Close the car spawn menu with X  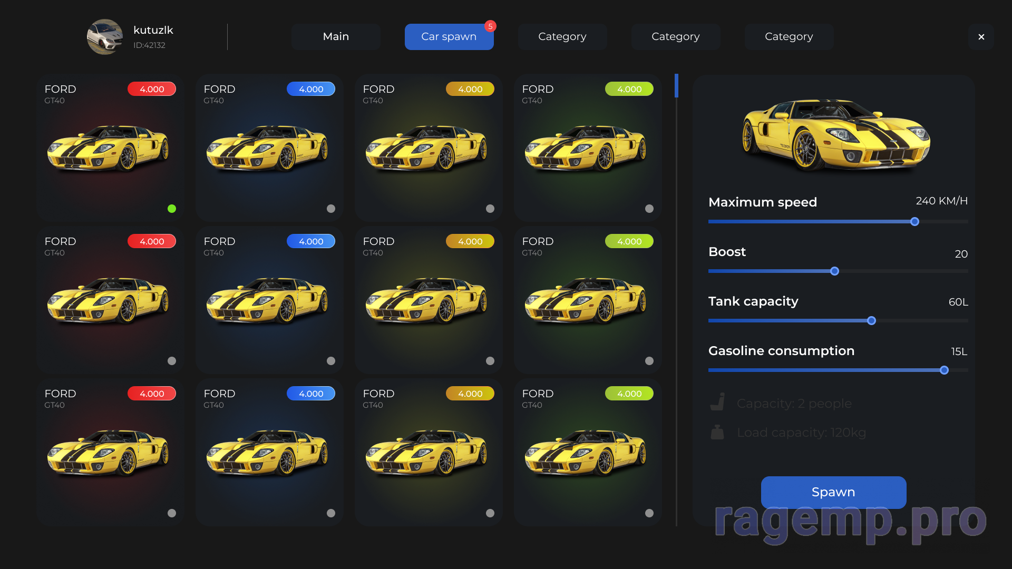pyautogui.click(x=981, y=37)
